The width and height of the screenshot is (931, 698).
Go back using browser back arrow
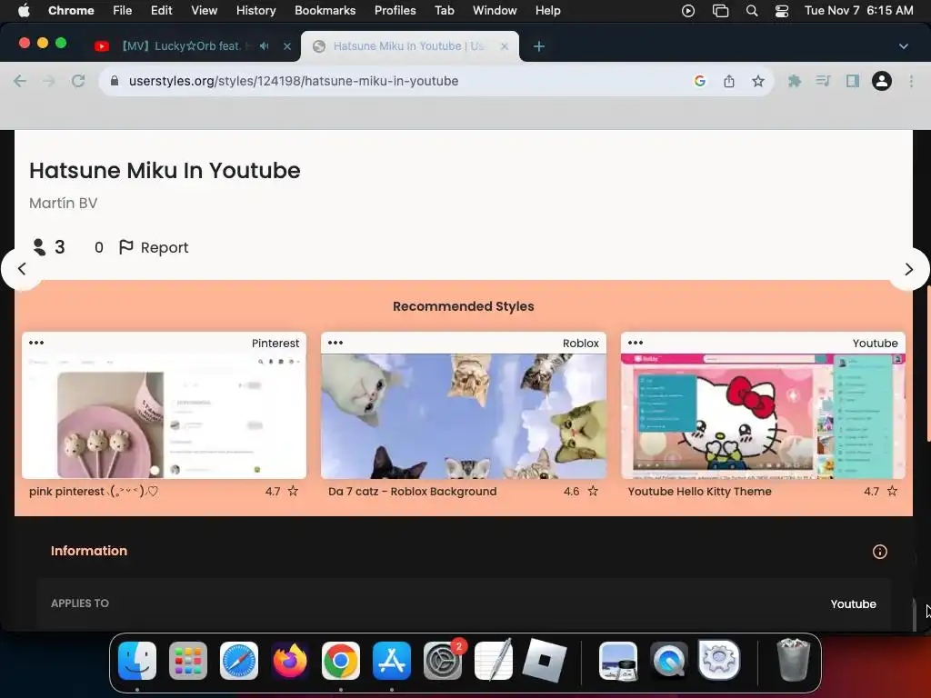[x=20, y=81]
